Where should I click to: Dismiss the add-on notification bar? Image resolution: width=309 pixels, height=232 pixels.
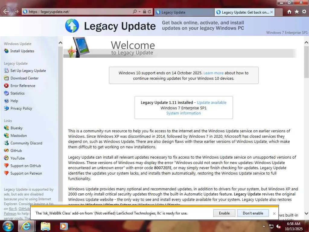point(274,214)
